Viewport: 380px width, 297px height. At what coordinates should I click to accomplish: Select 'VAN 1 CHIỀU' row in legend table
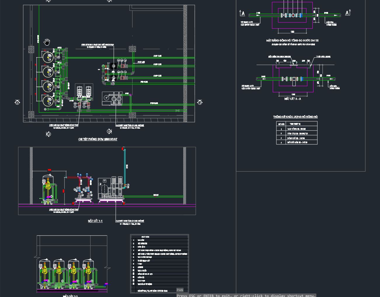159,270
